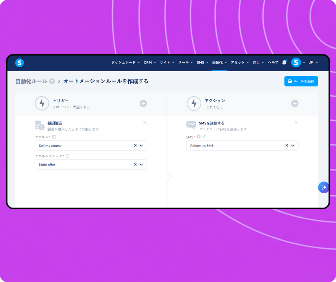Expand the Main offer dropdown arrow
This screenshot has width=336, height=282.
141,165
